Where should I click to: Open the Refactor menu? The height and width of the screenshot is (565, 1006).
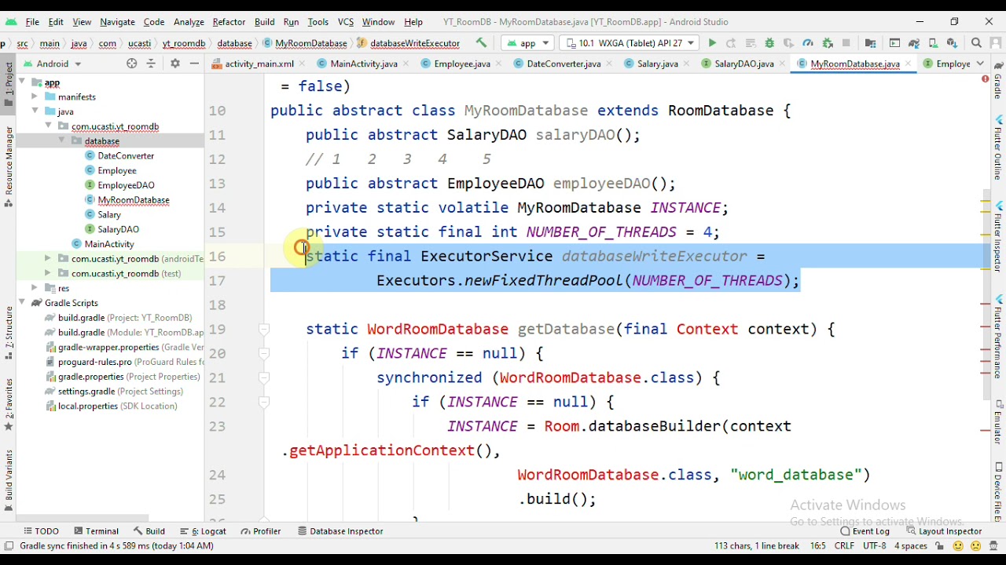229,22
